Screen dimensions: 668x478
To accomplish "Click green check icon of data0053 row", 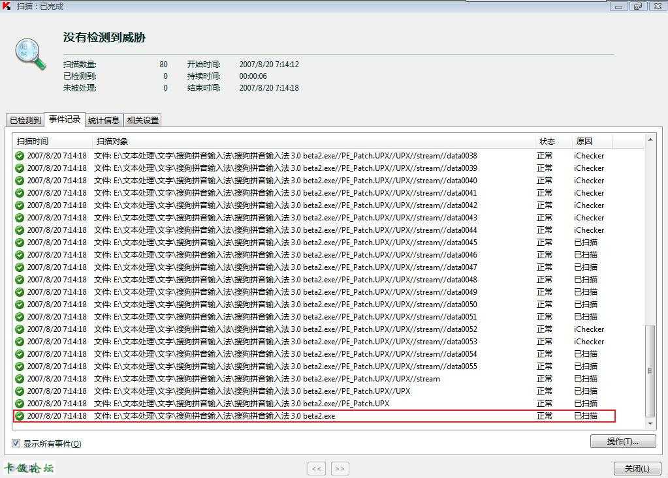I will pos(20,342).
